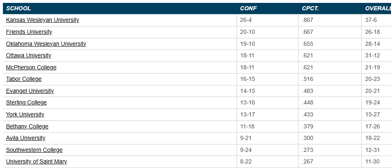This screenshot has width=391, height=168.
Task: Open the Southwestern College link
Action: 34,150
